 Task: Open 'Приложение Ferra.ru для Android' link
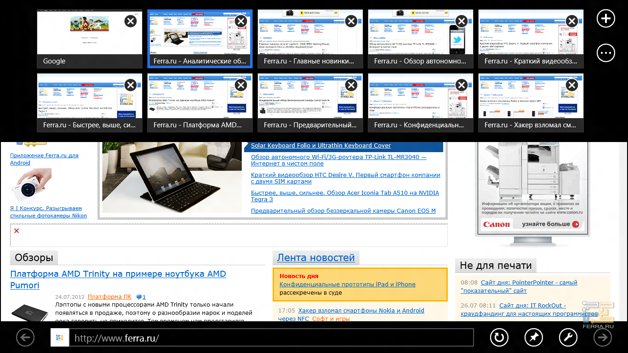coord(44,159)
